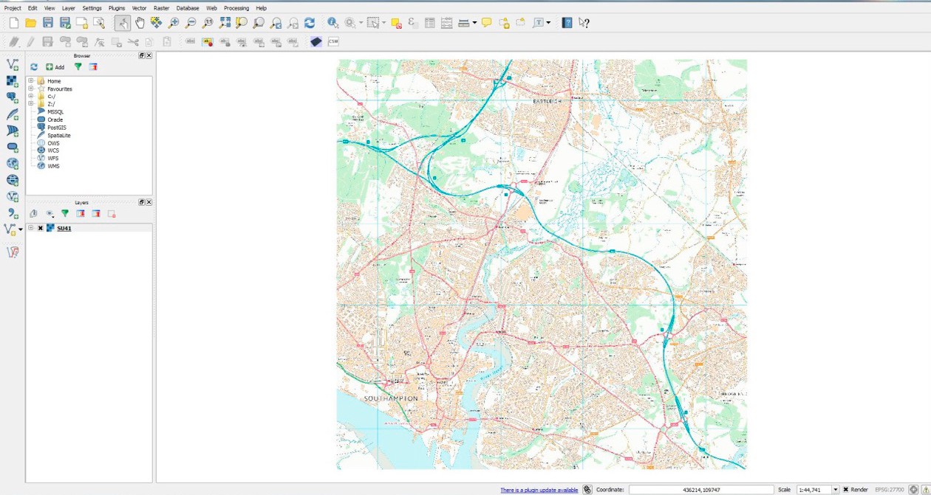The image size is (931, 495).
Task: Open the Add WMS Layer icon
Action: 11,163
